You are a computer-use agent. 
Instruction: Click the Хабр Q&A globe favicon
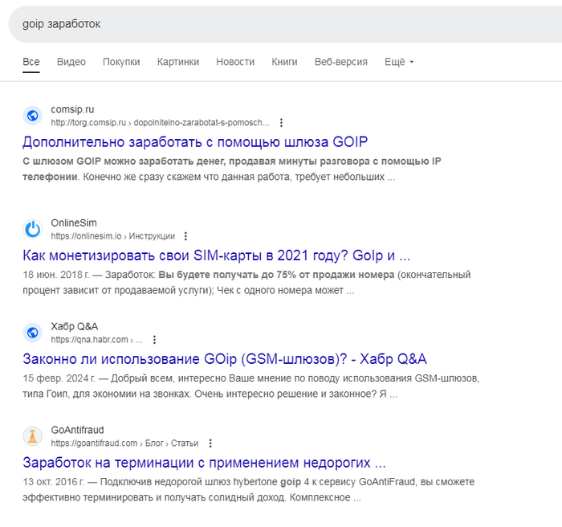pyautogui.click(x=33, y=333)
